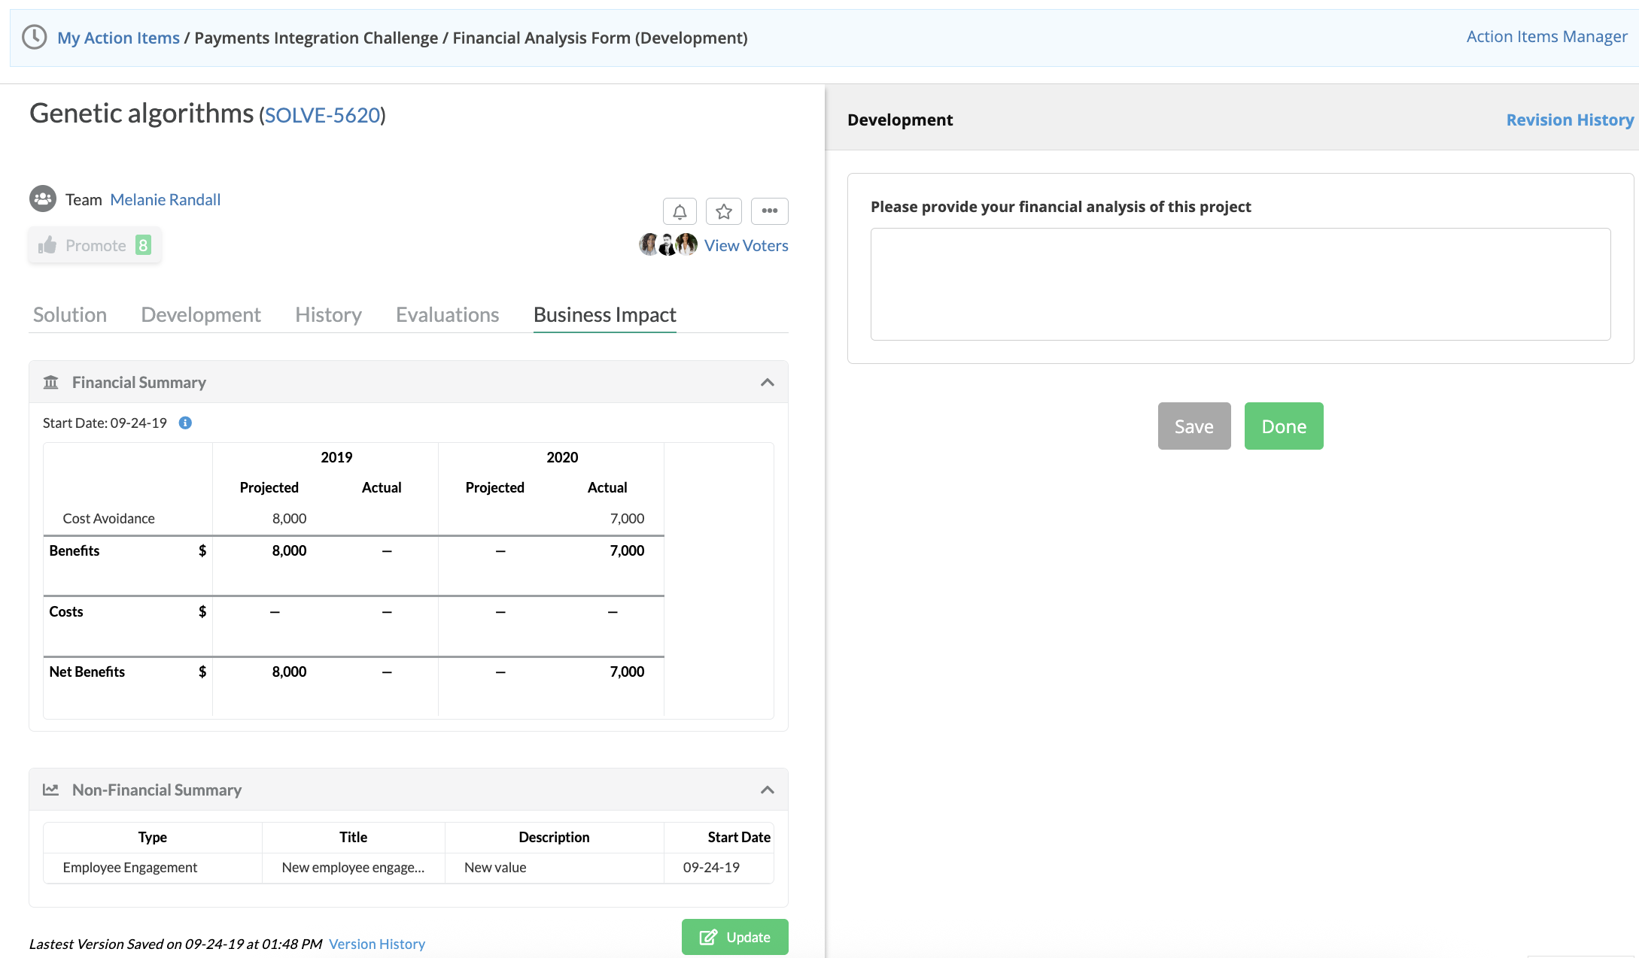This screenshot has width=1639, height=958.
Task: Click the Save button
Action: tap(1194, 426)
